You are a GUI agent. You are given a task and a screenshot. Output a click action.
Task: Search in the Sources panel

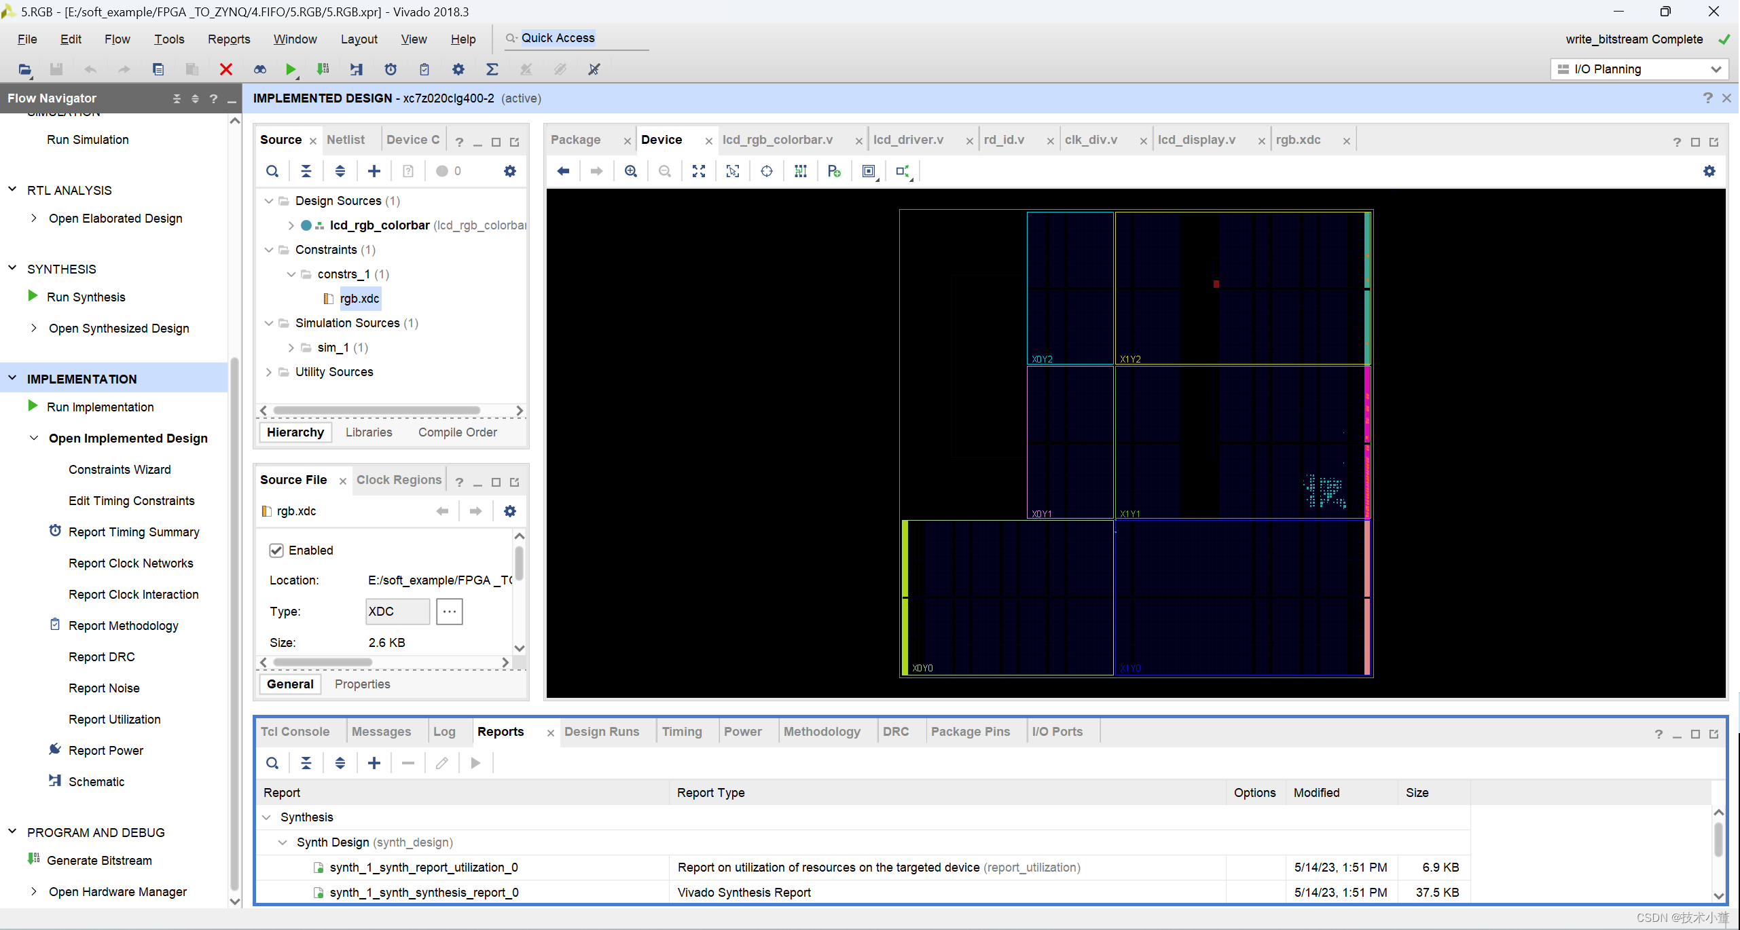coord(272,171)
